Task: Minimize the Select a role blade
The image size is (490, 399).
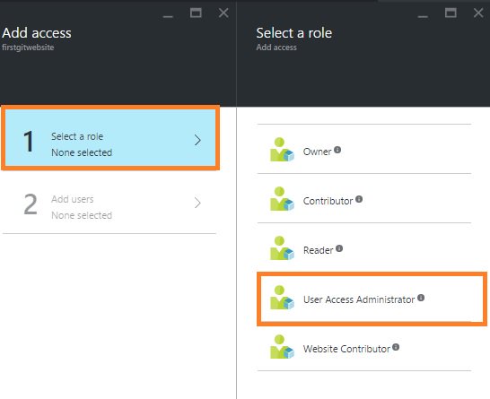Action: pos(423,15)
